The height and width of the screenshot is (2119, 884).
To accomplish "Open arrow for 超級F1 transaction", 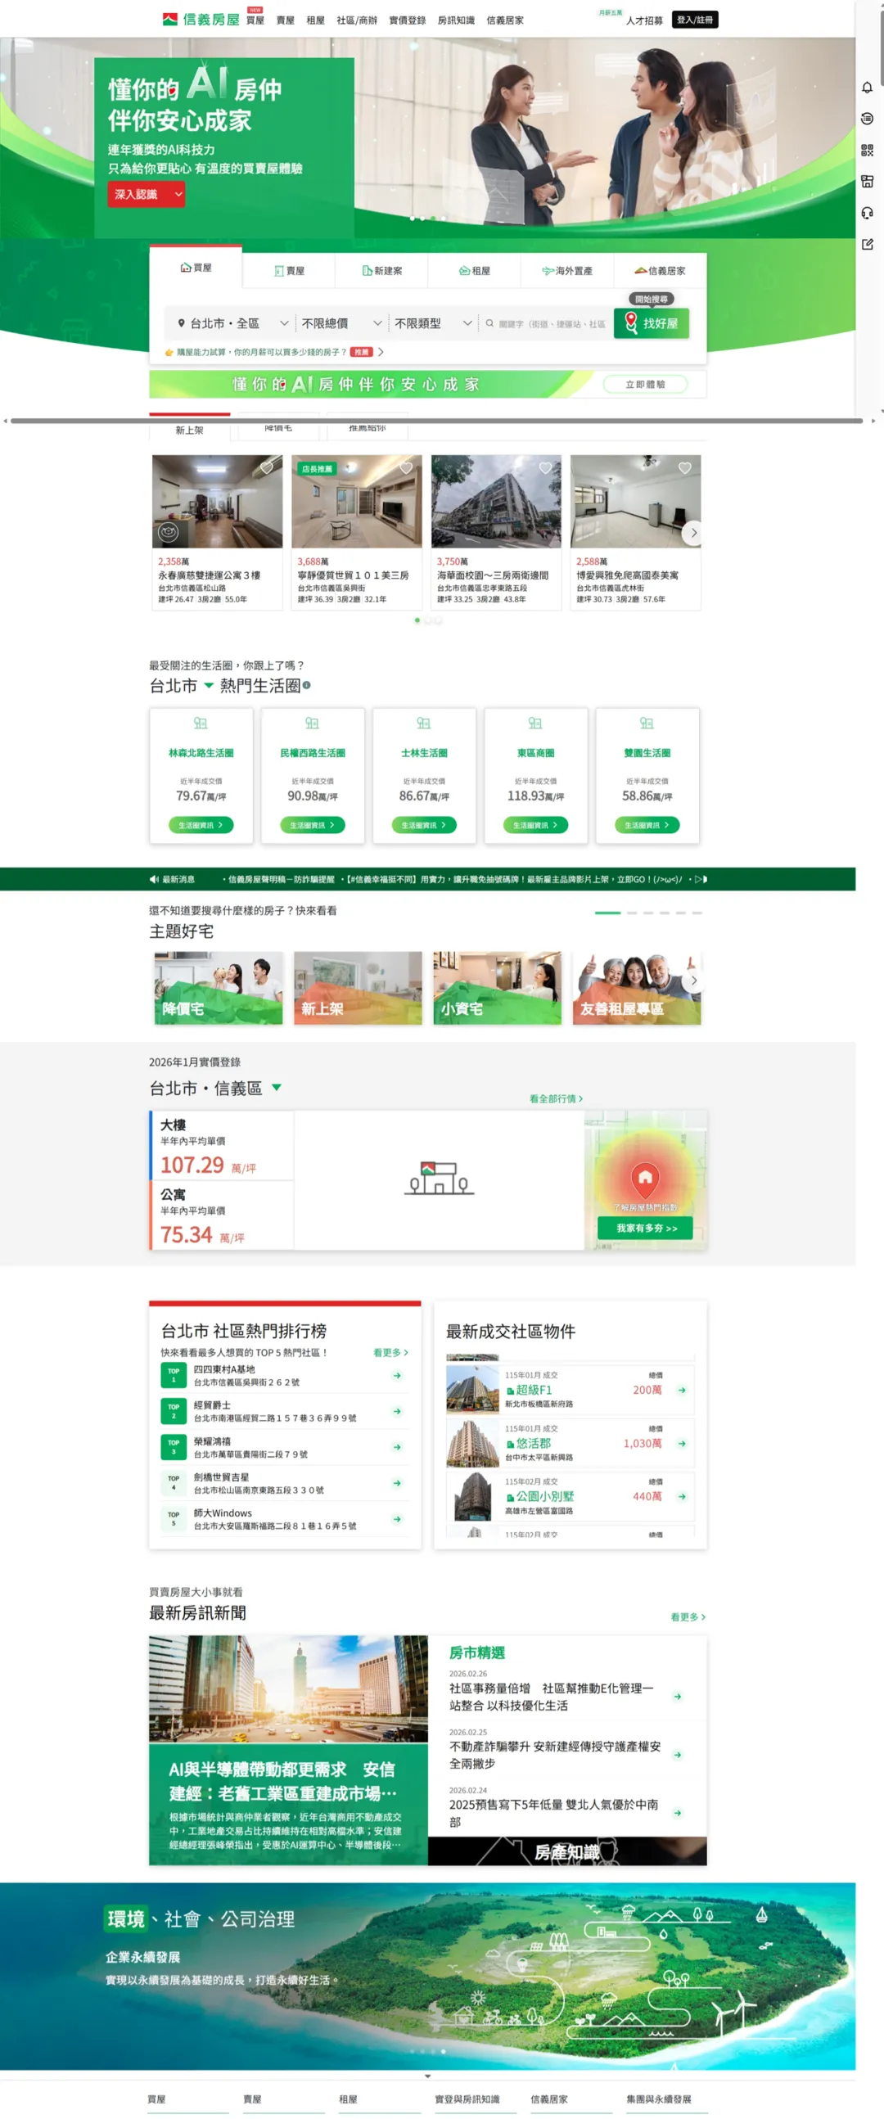I will (x=682, y=1390).
